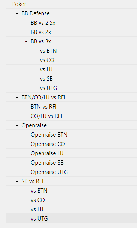Expand the BB vs 2x node
The width and height of the screenshot is (137, 228).
[27, 32]
